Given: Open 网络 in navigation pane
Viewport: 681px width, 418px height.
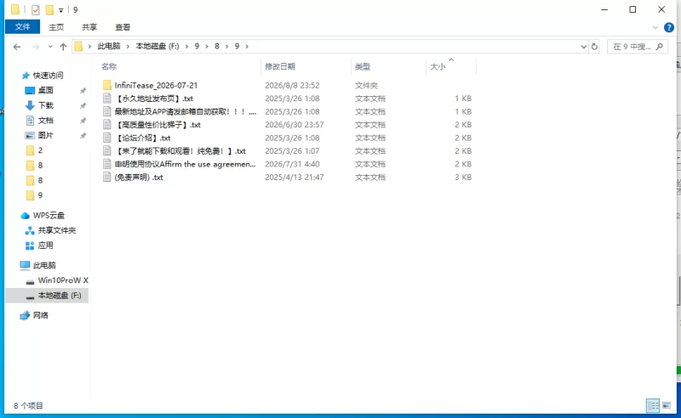Looking at the screenshot, I should pos(40,315).
